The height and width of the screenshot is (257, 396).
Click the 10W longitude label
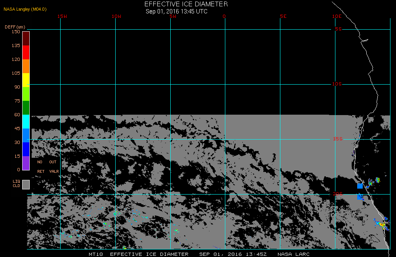pos(116,16)
